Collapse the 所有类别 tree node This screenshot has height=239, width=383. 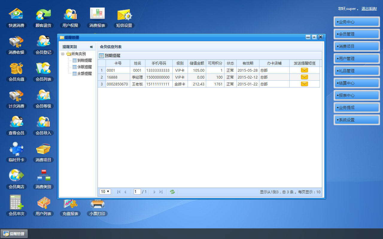63,54
